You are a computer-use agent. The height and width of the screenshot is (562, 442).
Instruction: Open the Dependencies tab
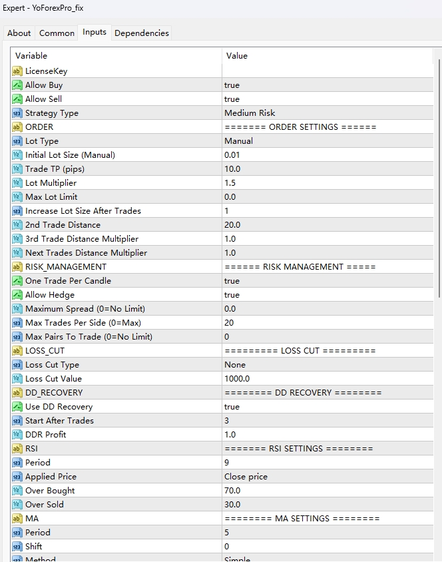[142, 33]
